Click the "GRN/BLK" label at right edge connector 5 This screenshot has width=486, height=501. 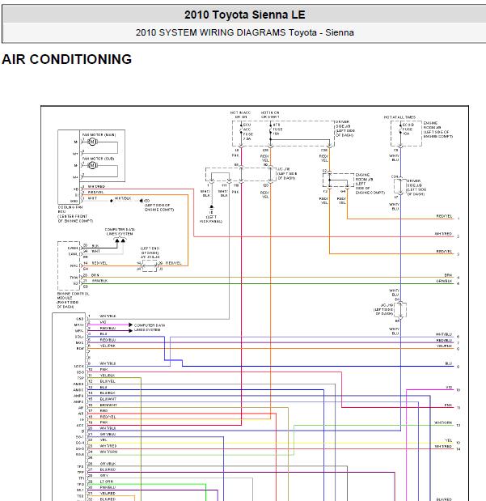(x=444, y=281)
